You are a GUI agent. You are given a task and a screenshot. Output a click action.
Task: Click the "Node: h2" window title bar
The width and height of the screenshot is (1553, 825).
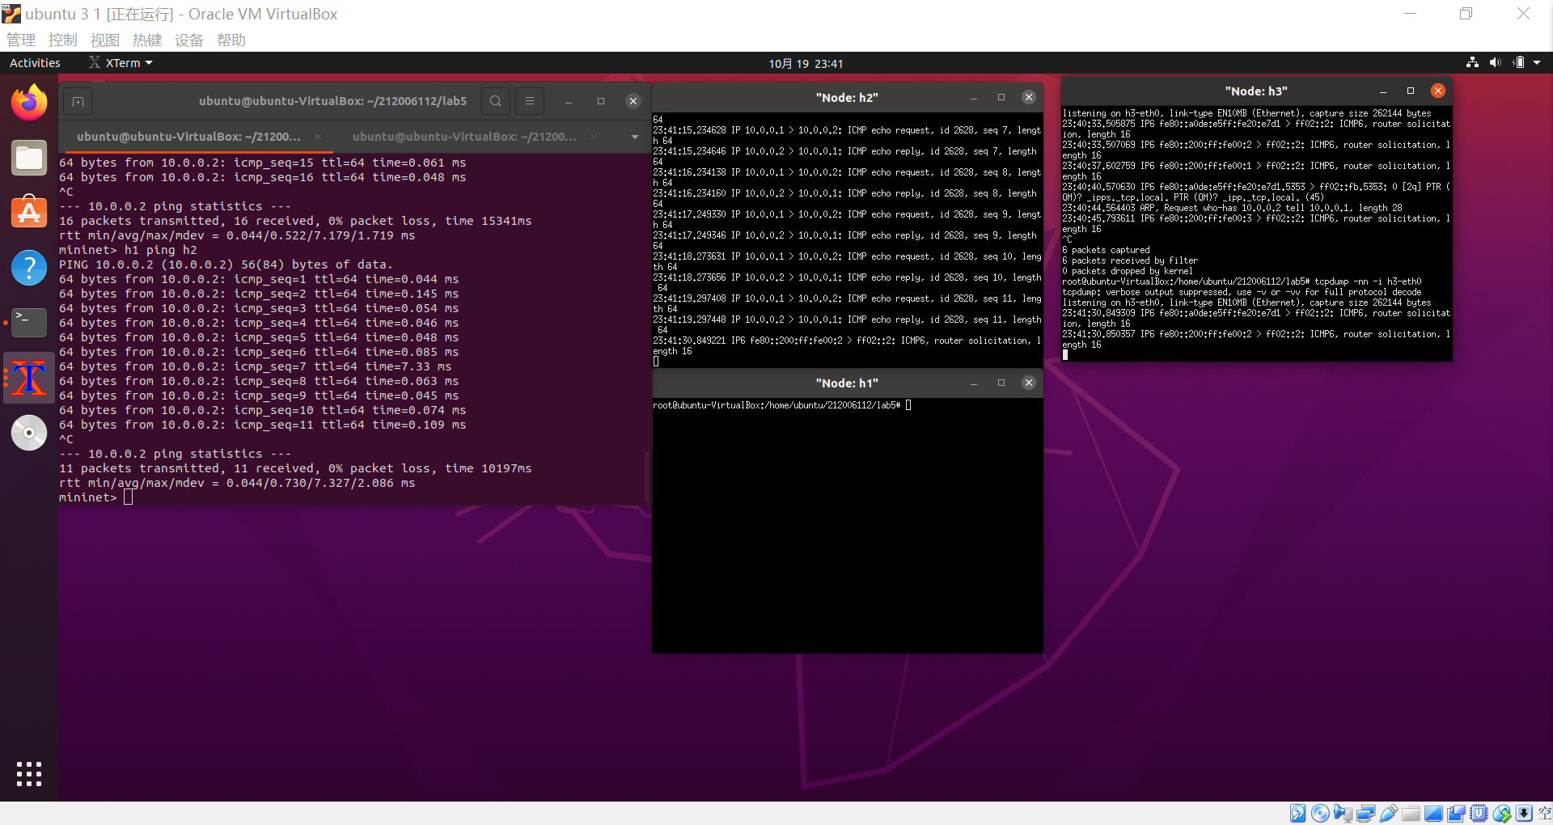847,97
